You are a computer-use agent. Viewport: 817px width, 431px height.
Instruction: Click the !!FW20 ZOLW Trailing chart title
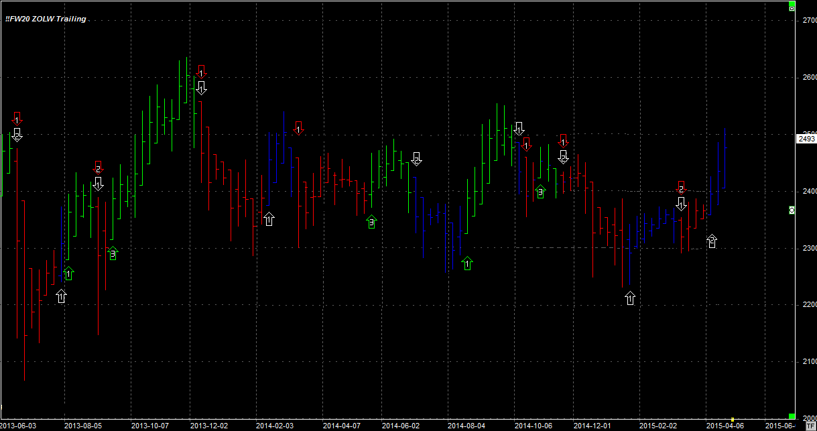pyautogui.click(x=46, y=19)
